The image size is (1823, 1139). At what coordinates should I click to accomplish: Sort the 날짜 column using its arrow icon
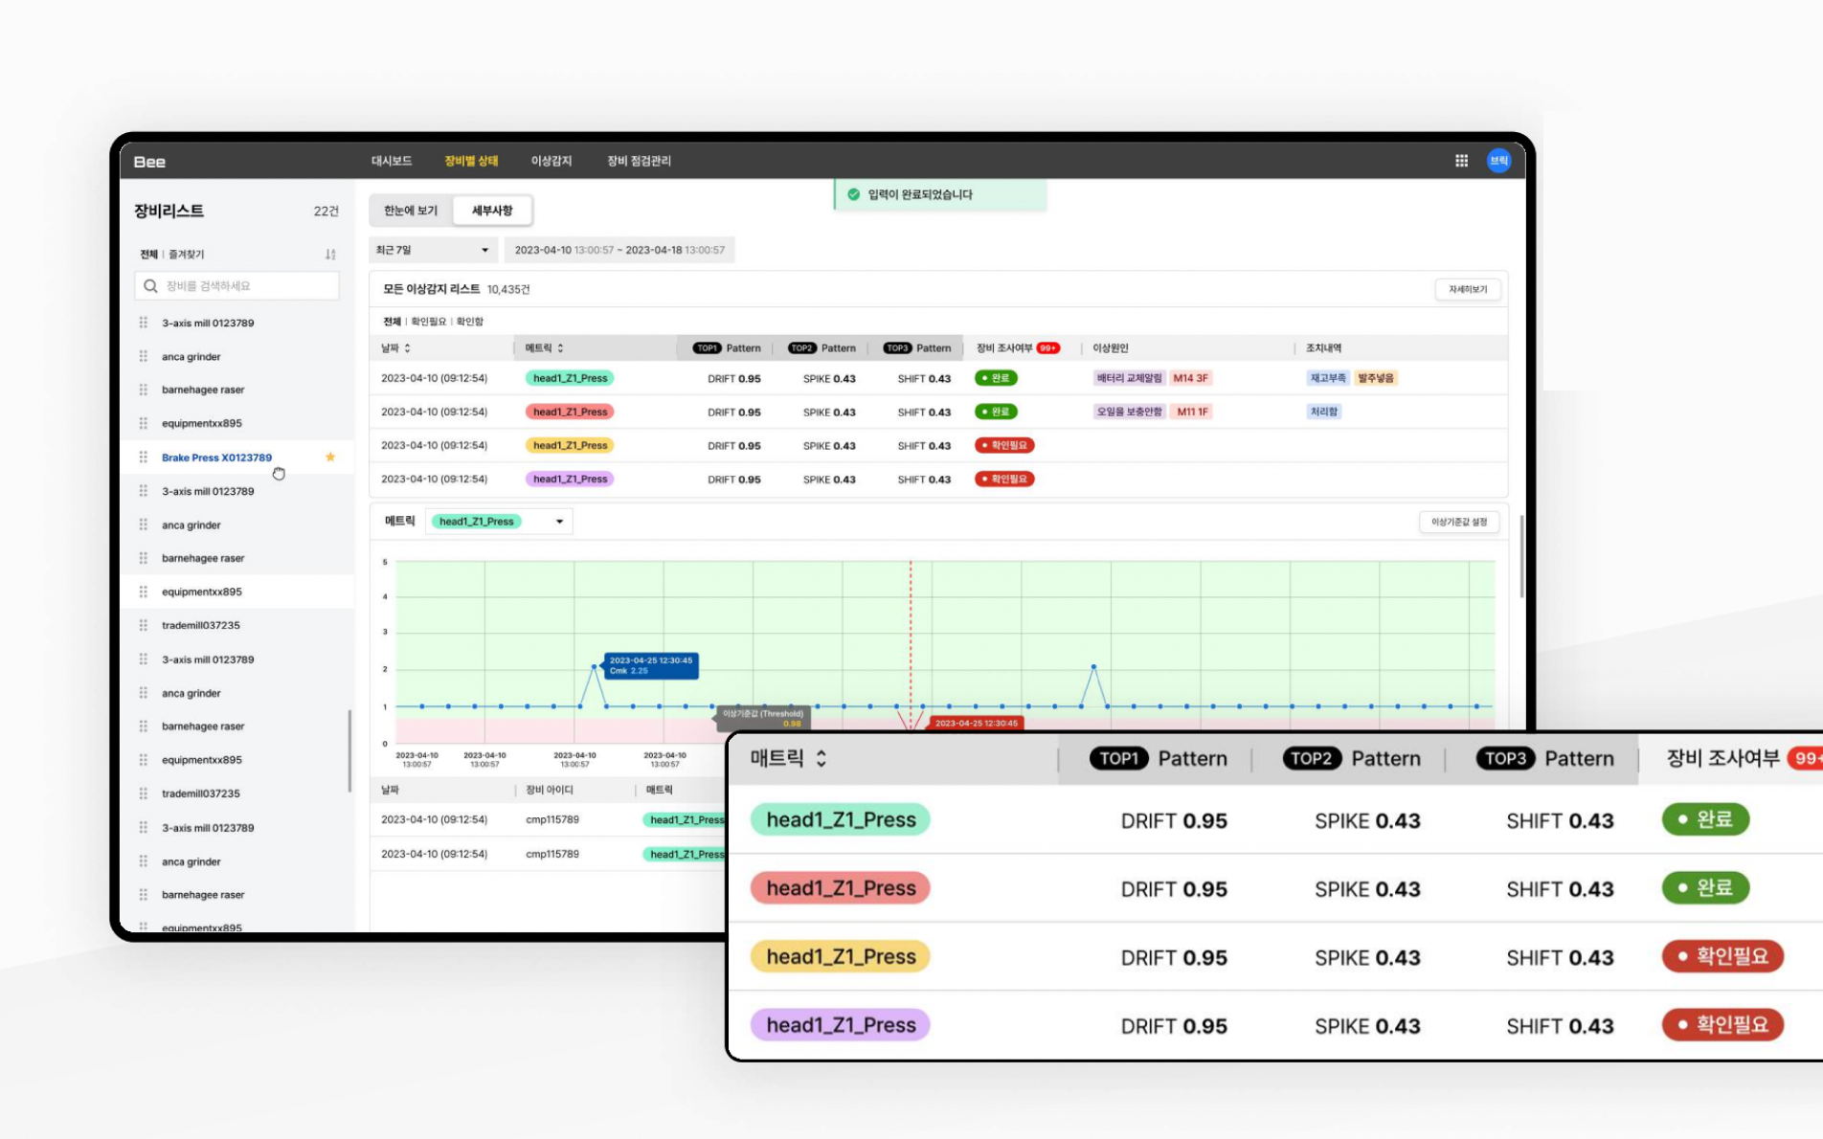(x=407, y=348)
